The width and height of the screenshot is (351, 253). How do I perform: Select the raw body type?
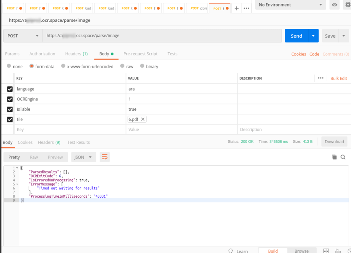click(x=122, y=66)
